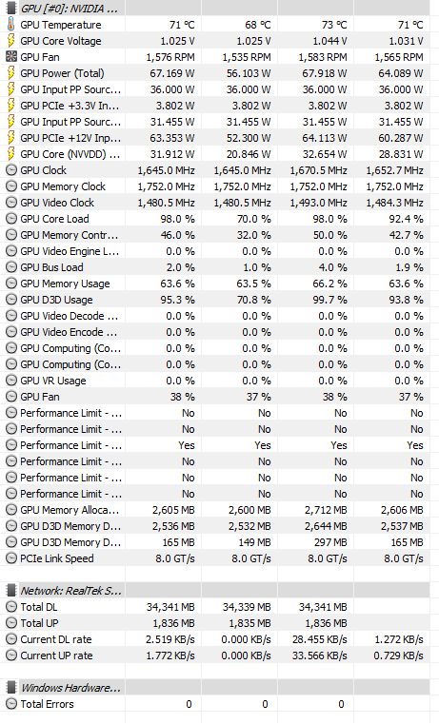
Task: Click the round icon next to PCIe Link Speed
Action: tap(11, 558)
